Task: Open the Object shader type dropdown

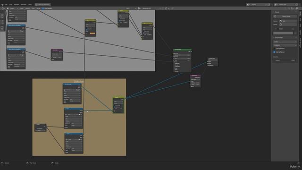Action: click(x=13, y=8)
